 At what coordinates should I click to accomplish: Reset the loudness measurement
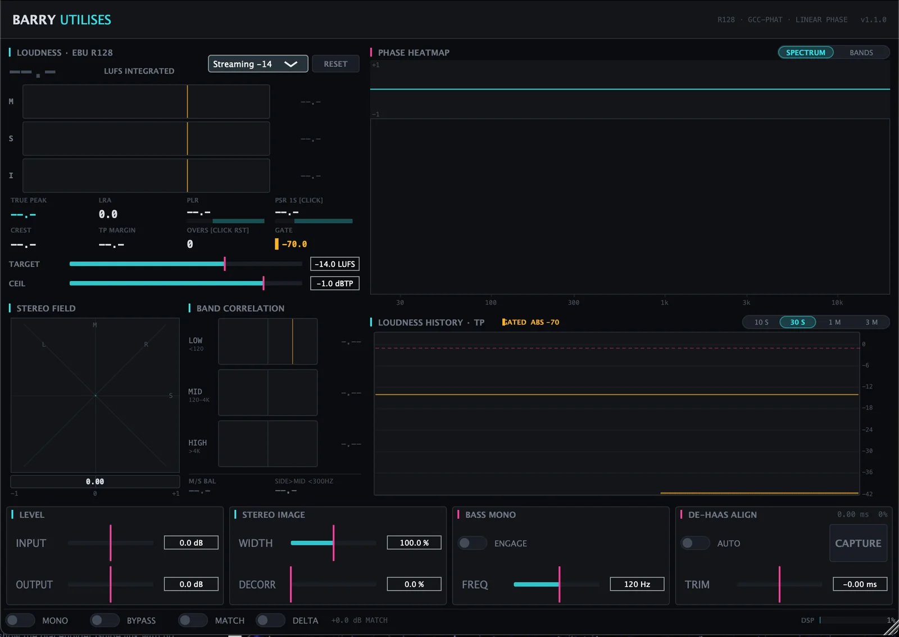pyautogui.click(x=335, y=64)
